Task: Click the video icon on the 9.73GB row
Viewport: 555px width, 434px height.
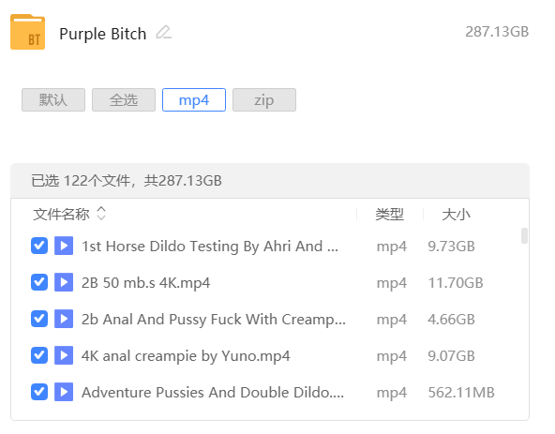Action: (64, 246)
